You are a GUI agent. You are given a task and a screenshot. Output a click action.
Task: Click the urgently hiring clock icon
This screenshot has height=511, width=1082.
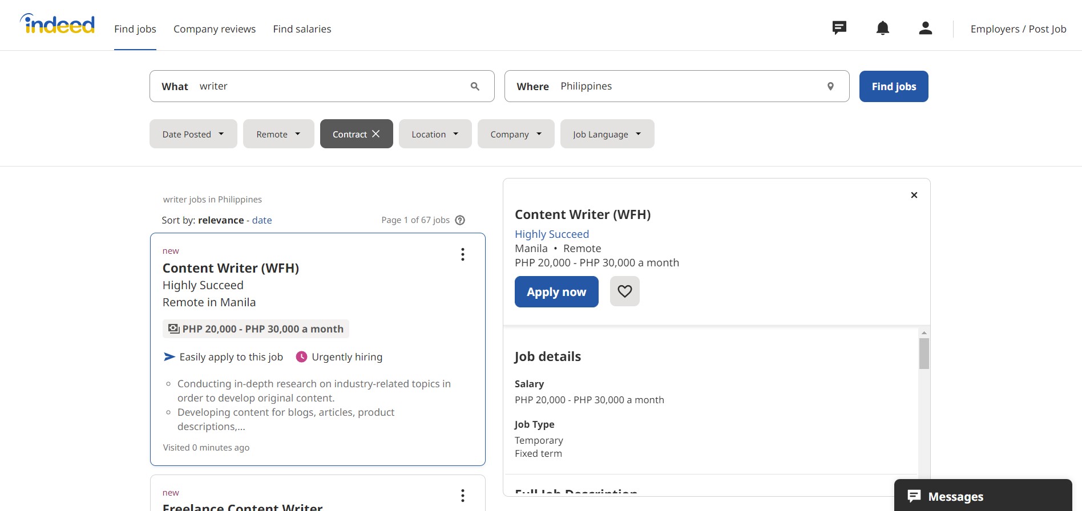pos(301,357)
